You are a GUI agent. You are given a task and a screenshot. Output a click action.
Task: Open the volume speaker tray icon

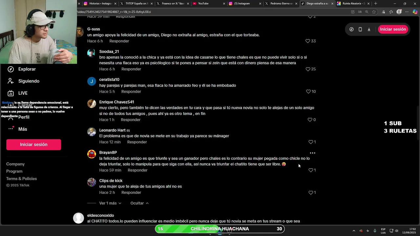click(x=396, y=231)
